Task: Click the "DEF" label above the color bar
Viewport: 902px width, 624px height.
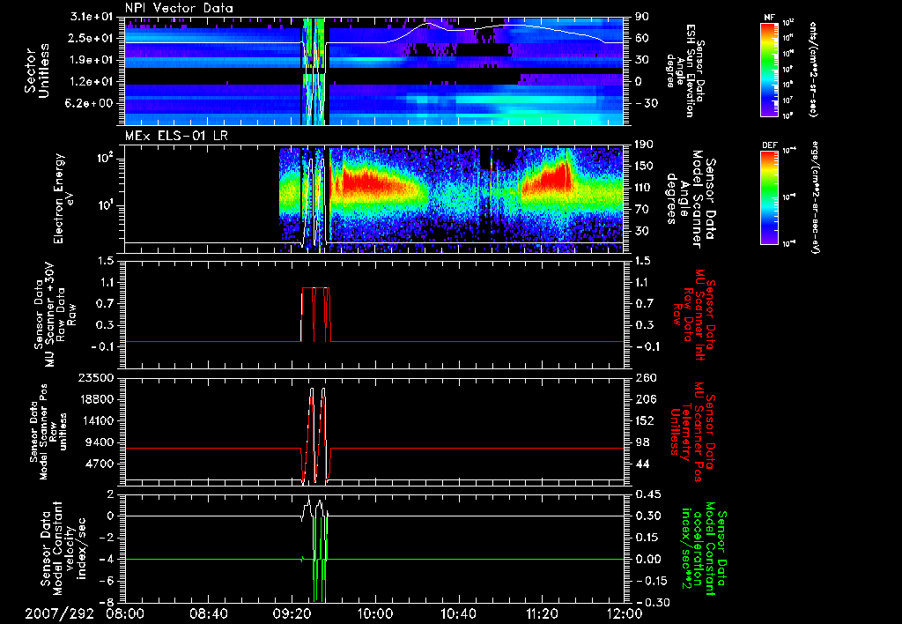Action: point(770,145)
